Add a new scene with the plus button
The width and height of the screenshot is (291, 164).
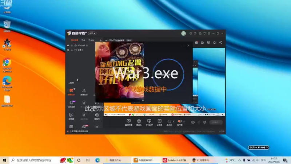101,40
